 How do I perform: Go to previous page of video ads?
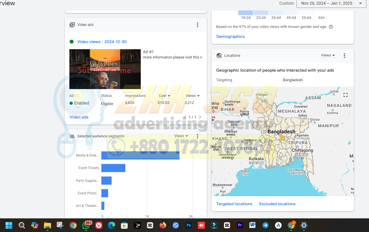click(x=185, y=117)
